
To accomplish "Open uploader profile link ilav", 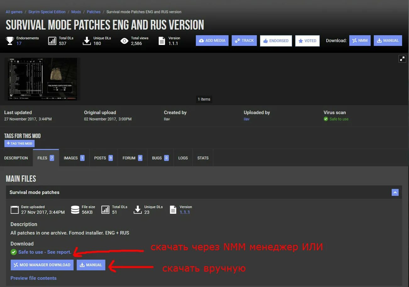I will tap(246, 119).
